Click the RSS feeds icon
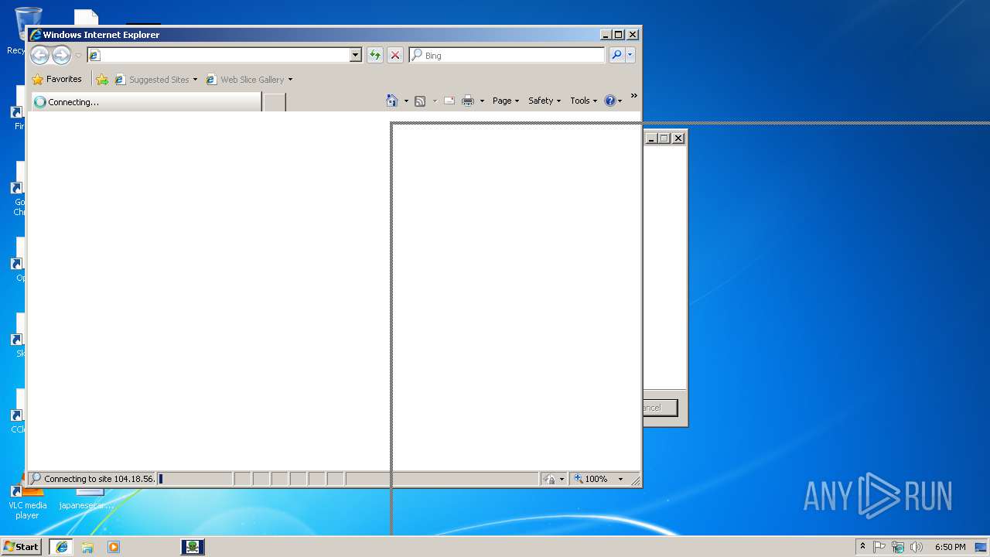The width and height of the screenshot is (990, 557). coord(420,101)
